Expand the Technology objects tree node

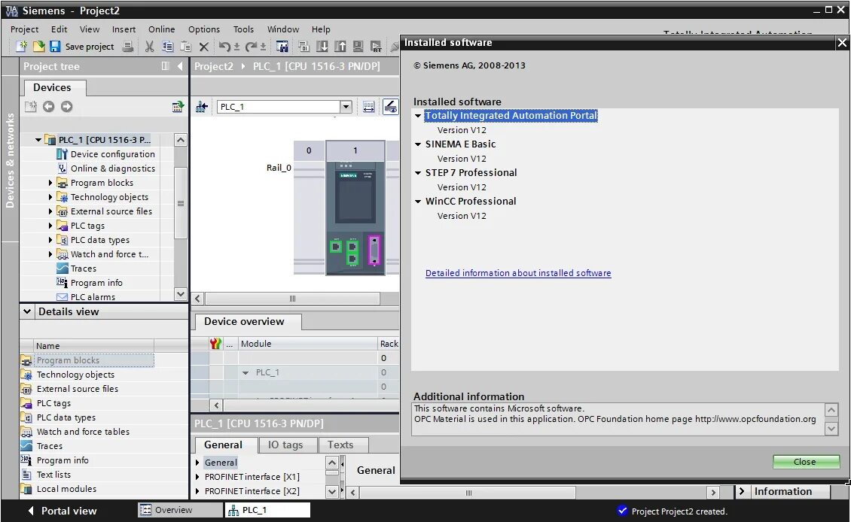[x=50, y=197]
